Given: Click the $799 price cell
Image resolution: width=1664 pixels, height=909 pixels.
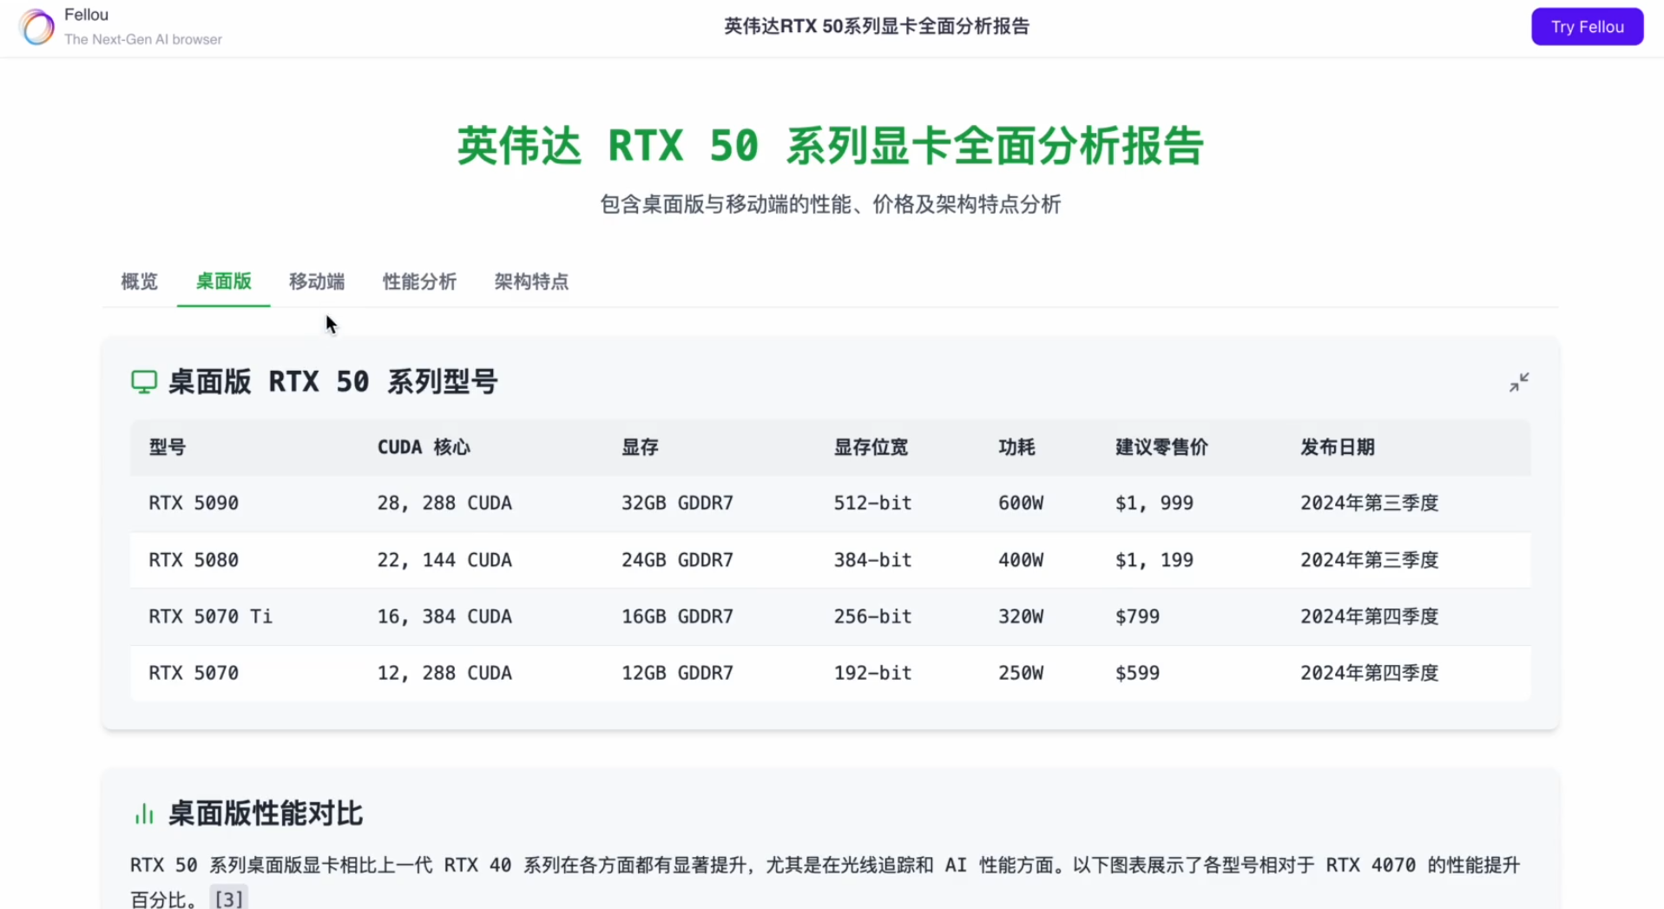Looking at the screenshot, I should 1137,616.
